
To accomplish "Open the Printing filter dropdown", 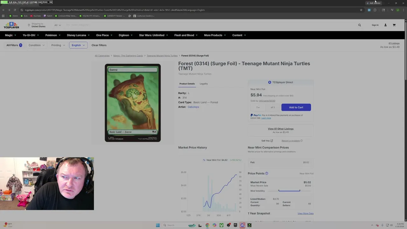I will coord(58,45).
